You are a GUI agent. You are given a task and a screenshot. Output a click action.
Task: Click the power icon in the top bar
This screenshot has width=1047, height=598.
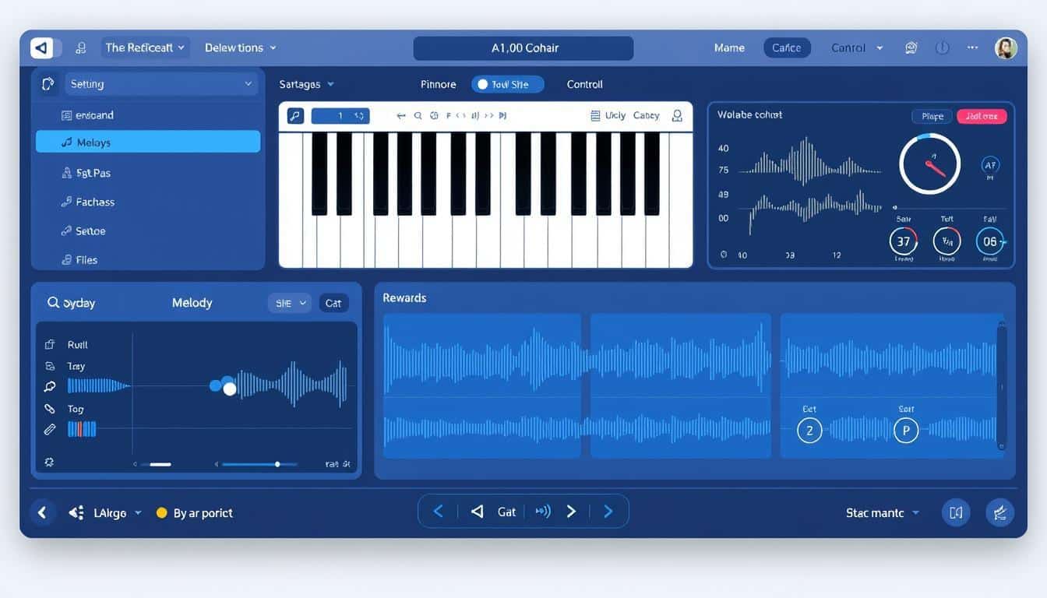942,47
